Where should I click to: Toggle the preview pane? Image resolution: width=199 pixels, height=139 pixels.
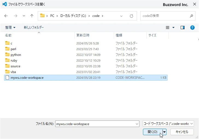(x=183, y=28)
